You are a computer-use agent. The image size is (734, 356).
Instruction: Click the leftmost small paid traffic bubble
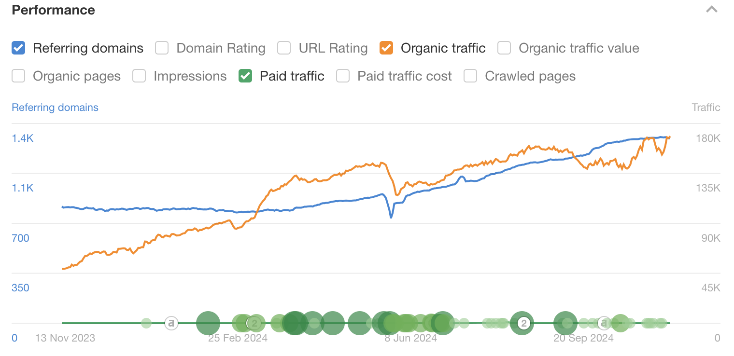click(x=146, y=323)
